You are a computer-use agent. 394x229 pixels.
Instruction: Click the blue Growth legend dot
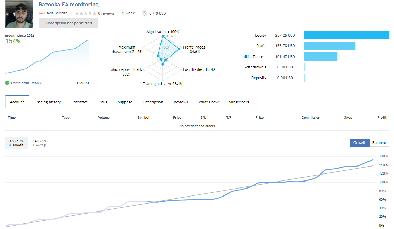point(10,145)
